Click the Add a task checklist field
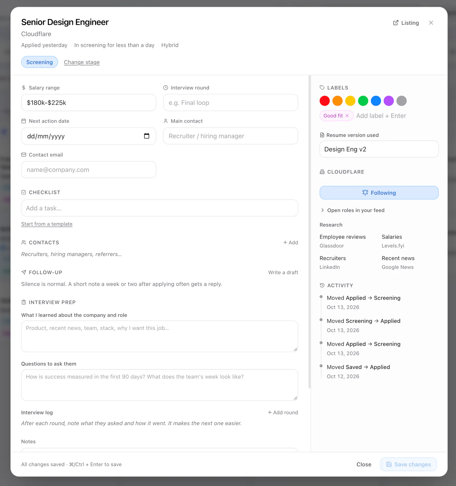 [160, 208]
